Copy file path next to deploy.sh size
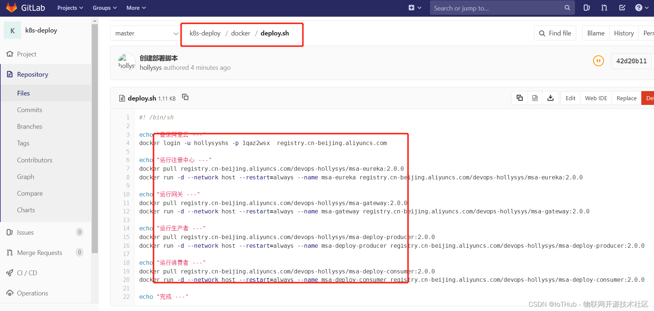 click(x=185, y=97)
